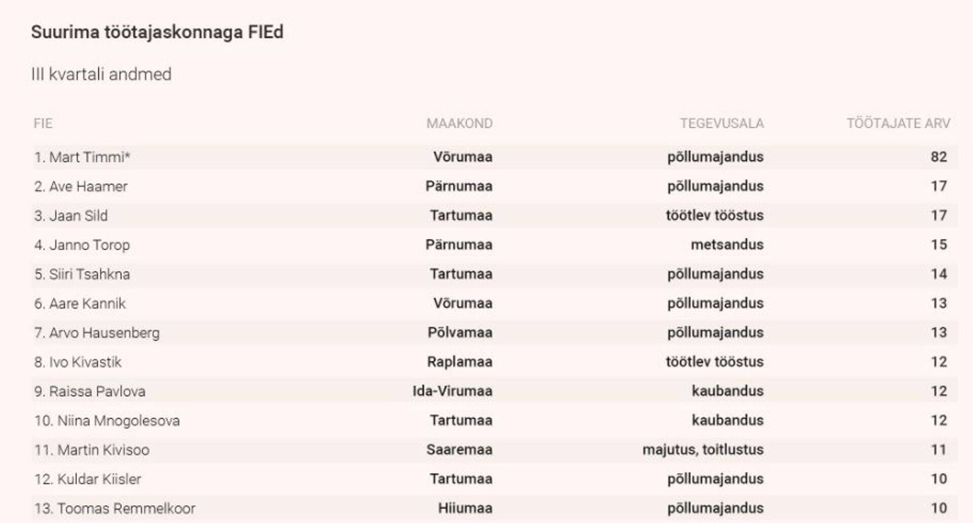Click the FIE column header
The height and width of the screenshot is (523, 973).
pos(43,124)
